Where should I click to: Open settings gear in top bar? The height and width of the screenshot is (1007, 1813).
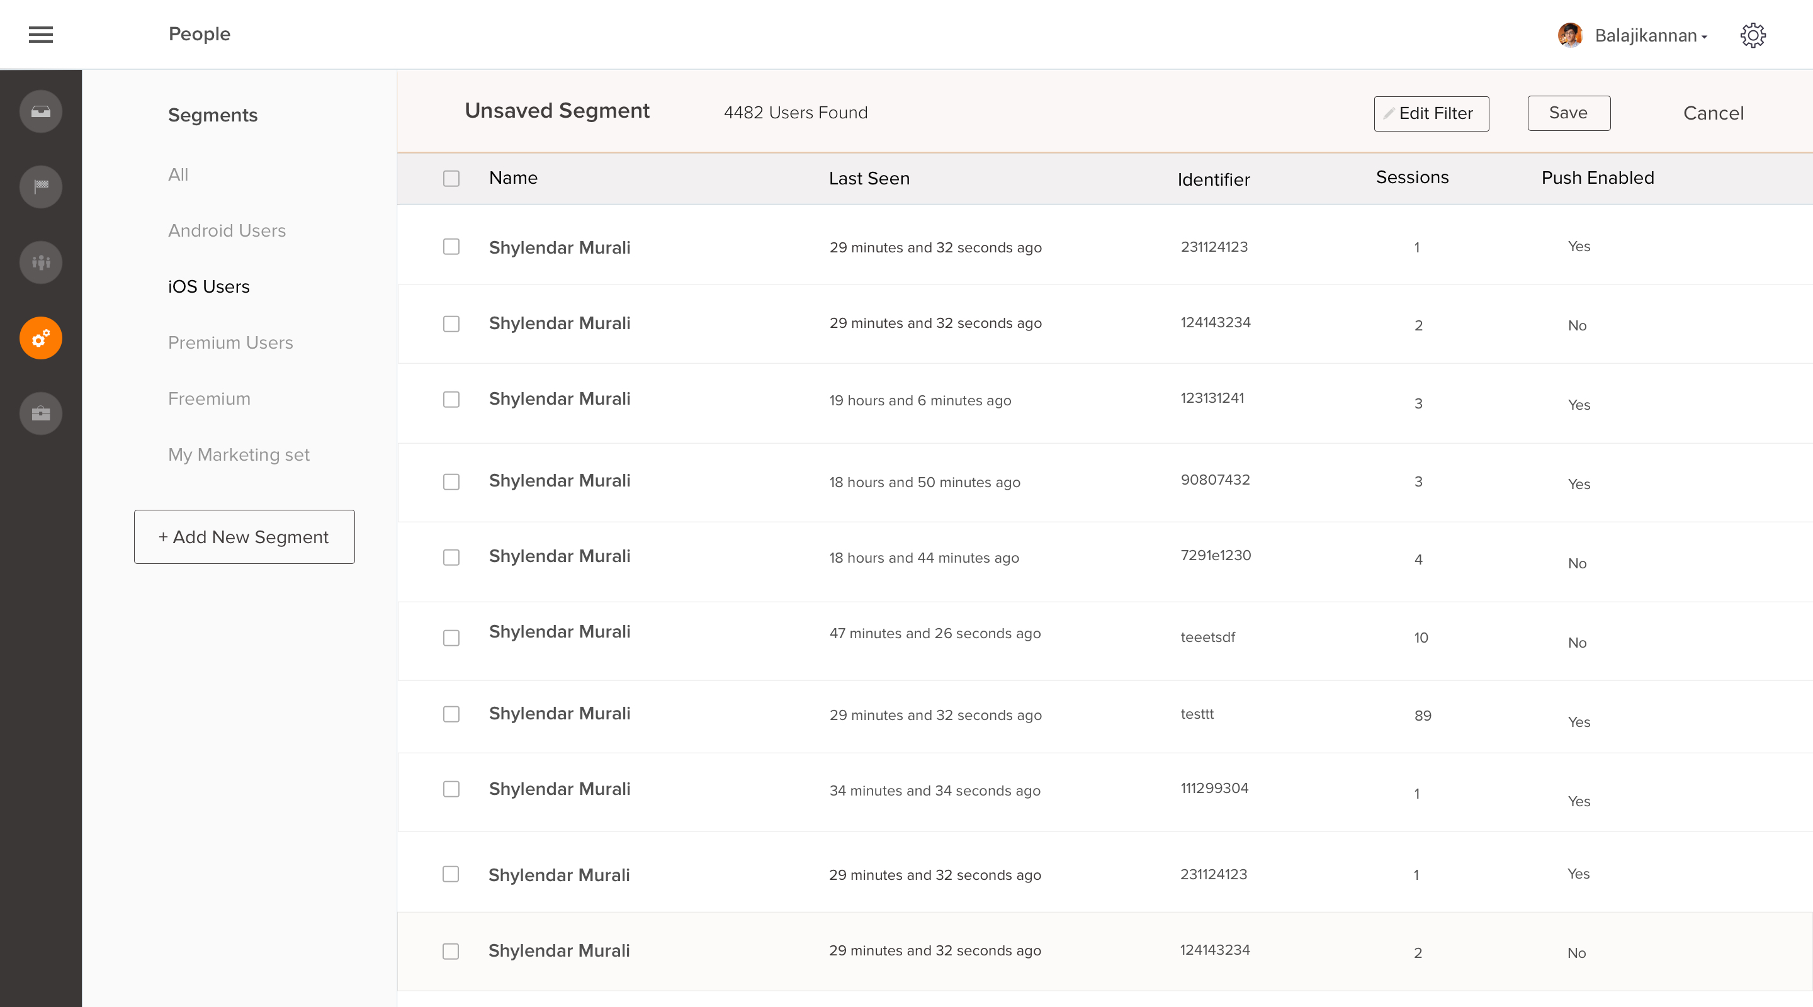click(x=1753, y=35)
